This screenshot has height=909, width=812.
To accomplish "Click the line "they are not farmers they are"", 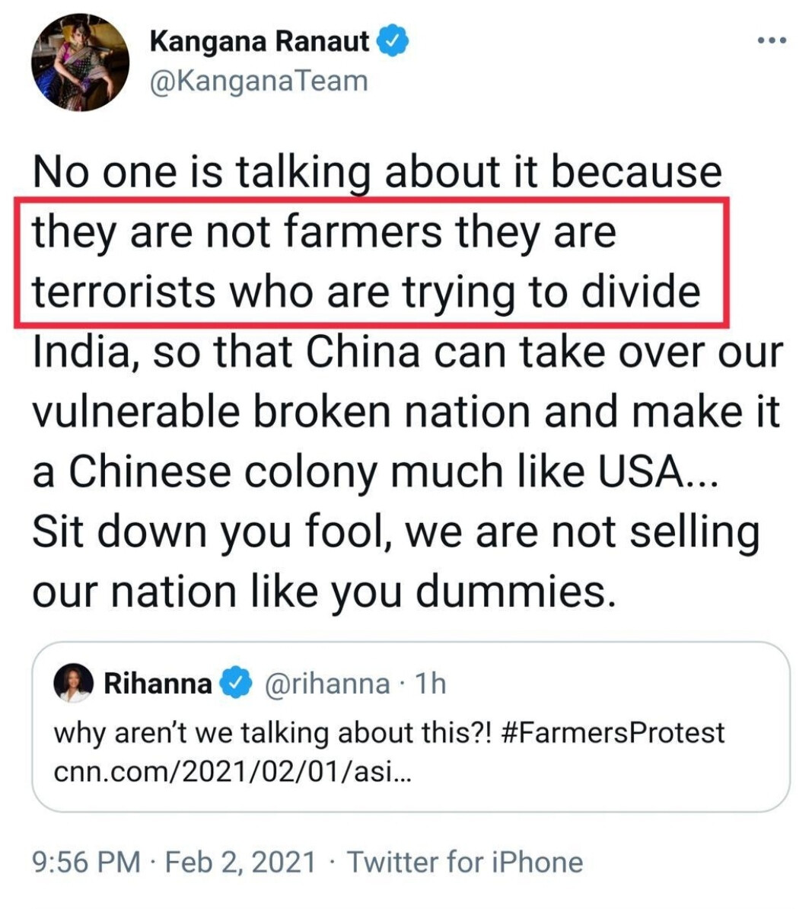I will 324,231.
